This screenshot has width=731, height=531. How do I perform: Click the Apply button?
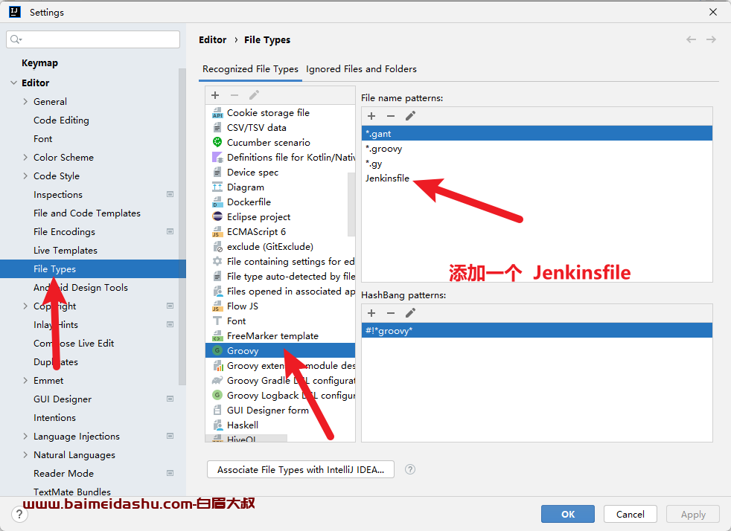pyautogui.click(x=693, y=514)
